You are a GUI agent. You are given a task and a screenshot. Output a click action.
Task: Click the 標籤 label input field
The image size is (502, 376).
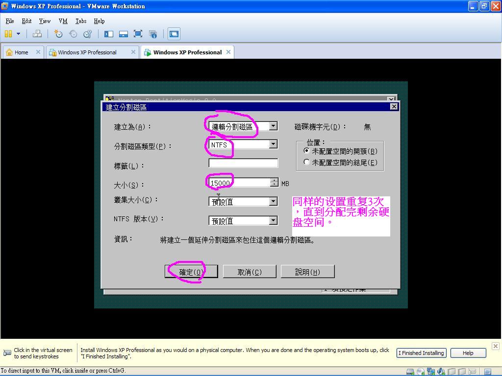pyautogui.click(x=243, y=163)
